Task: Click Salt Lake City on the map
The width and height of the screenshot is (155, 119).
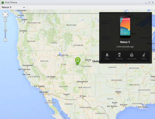Action: (63, 55)
